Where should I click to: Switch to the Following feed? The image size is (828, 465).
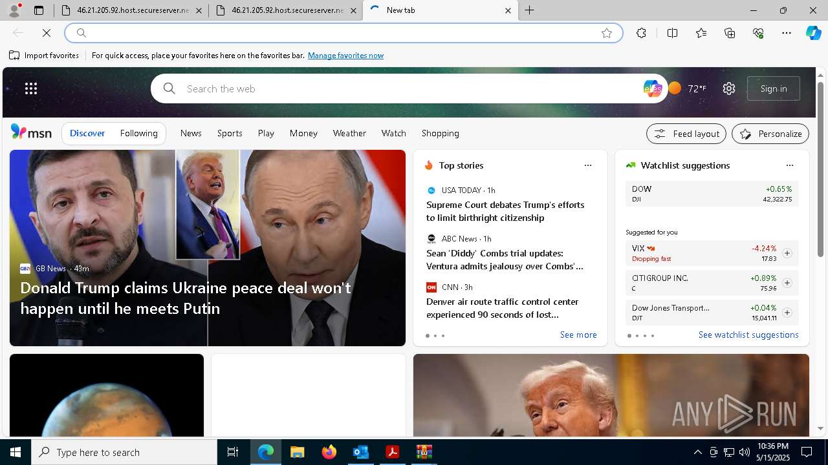(139, 133)
